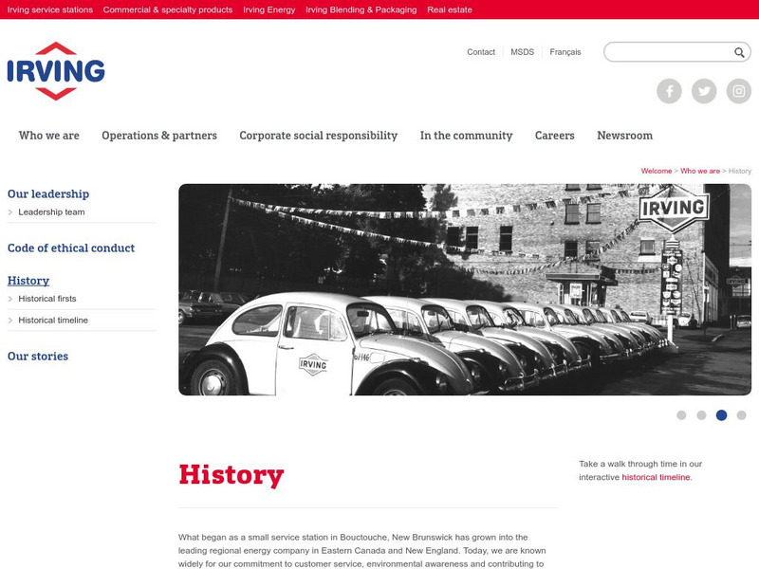Open the Contact link
The image size is (759, 569).
coord(481,52)
